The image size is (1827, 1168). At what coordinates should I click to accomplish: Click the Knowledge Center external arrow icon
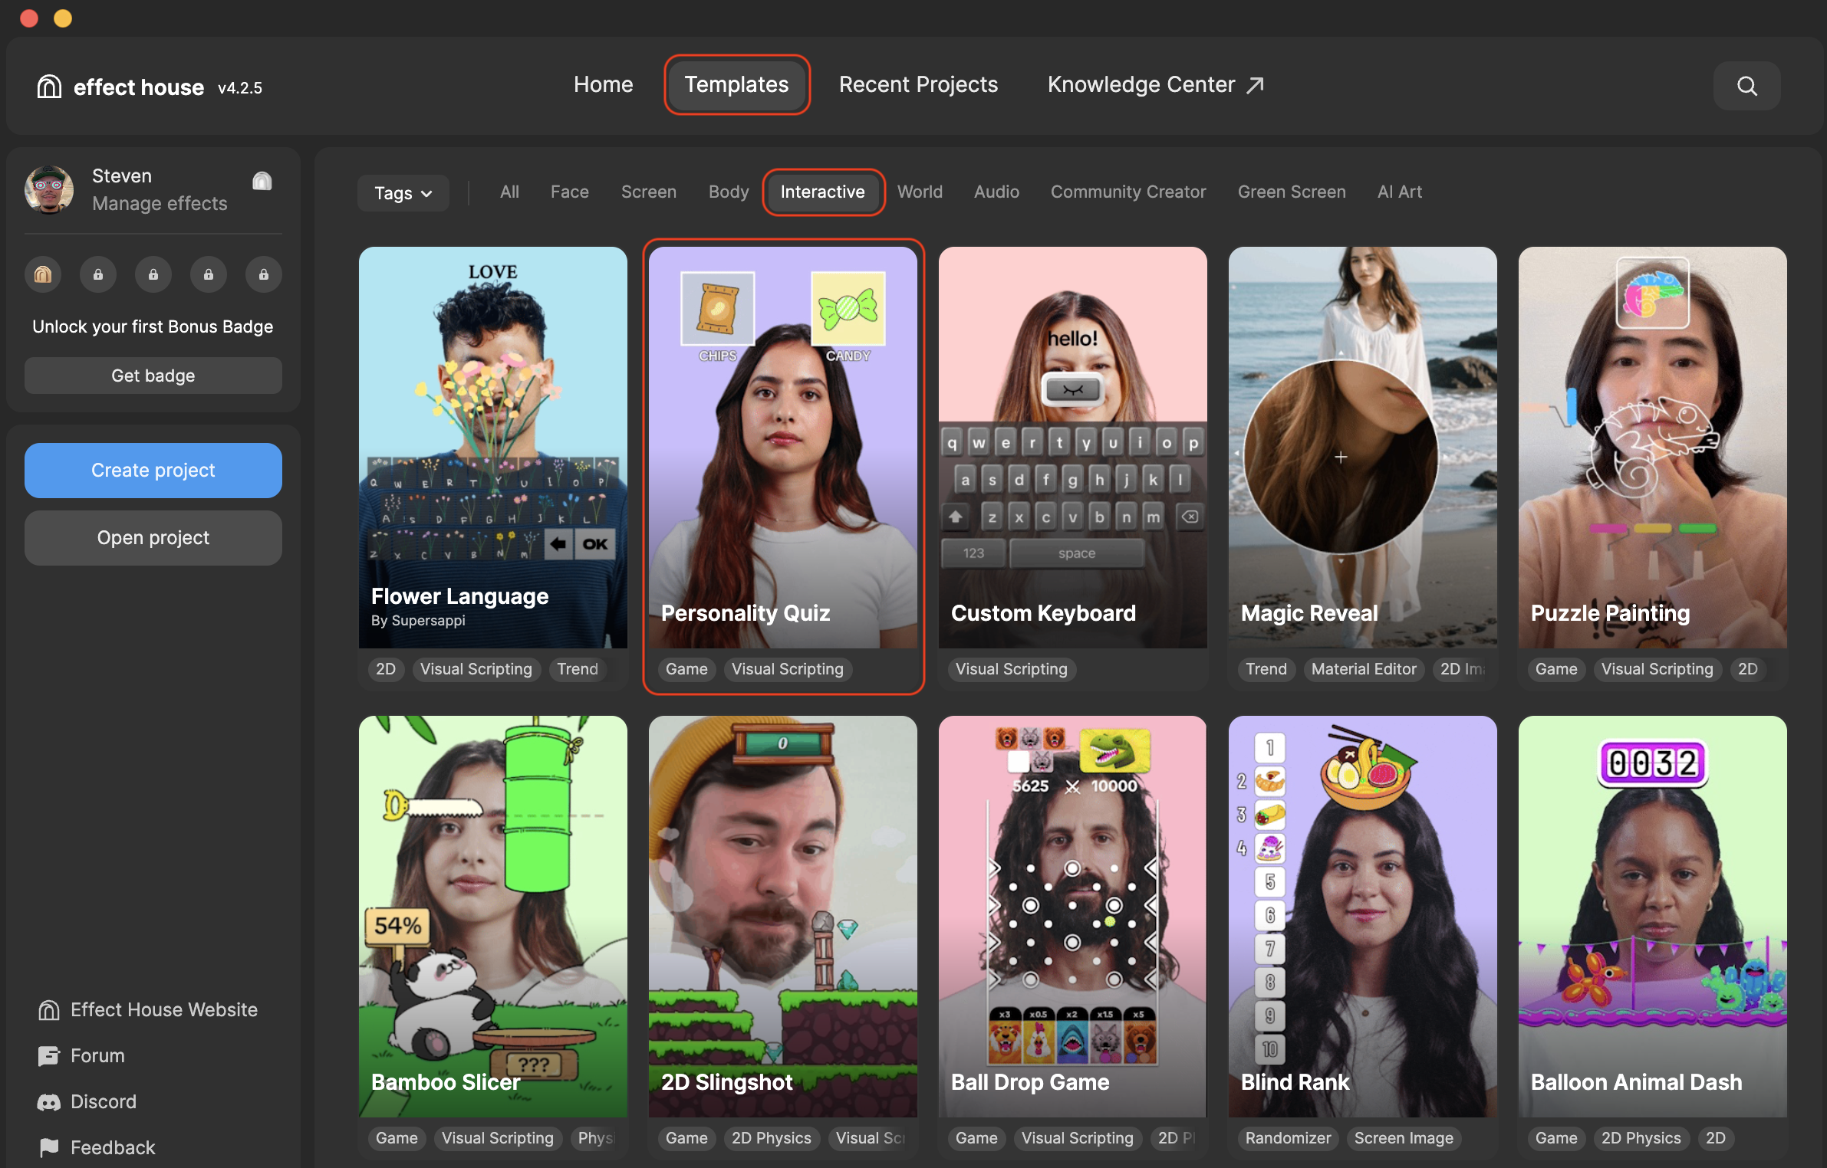(x=1255, y=85)
